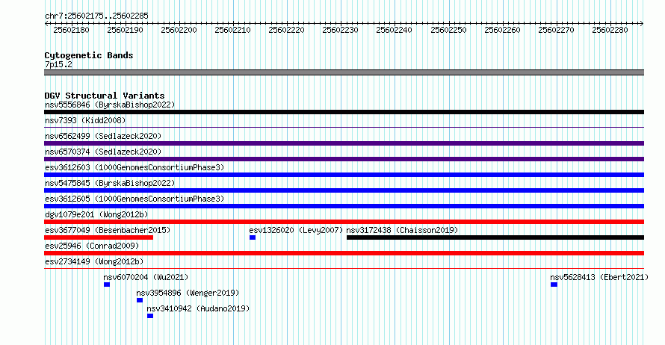The height and width of the screenshot is (345, 665).
Task: Click the Cytogenetic Bands track heading
Action: 89,55
